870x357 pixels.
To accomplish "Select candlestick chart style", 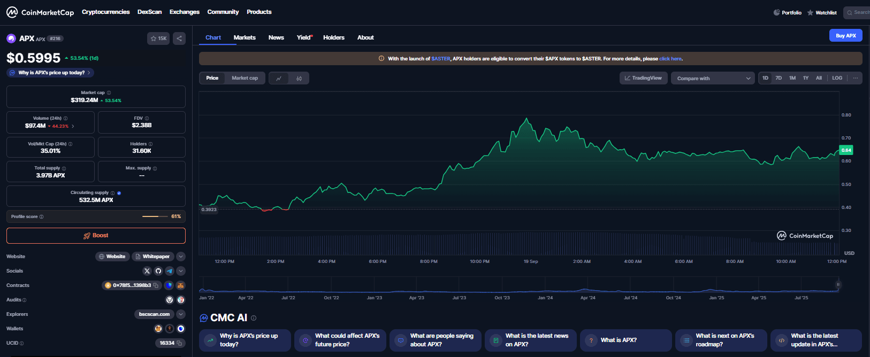I will [299, 79].
